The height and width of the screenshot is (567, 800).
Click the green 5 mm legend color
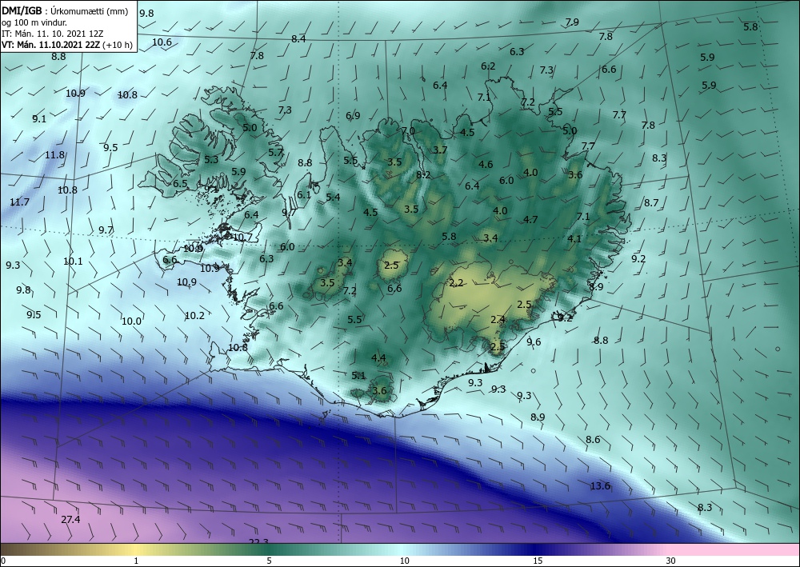point(269,549)
